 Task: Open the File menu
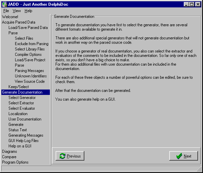point(6,11)
